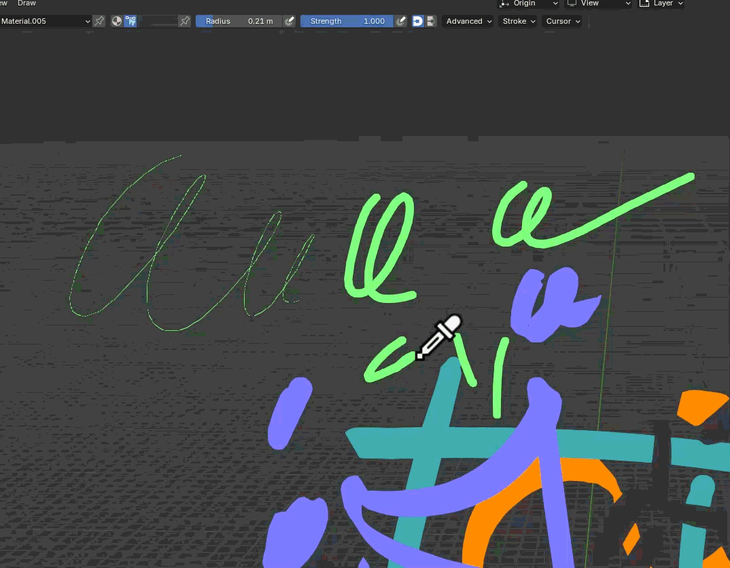Click the dimmed brush color field

(x=158, y=21)
